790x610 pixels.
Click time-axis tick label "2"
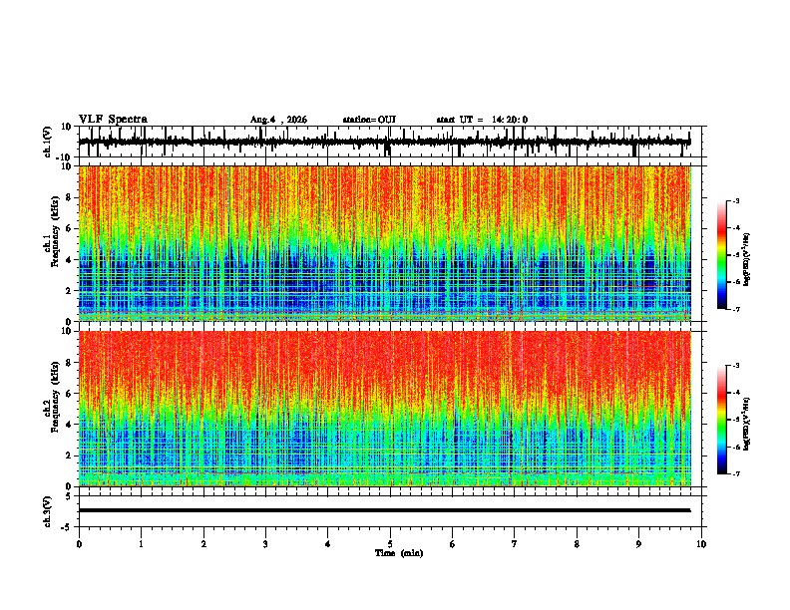point(203,544)
